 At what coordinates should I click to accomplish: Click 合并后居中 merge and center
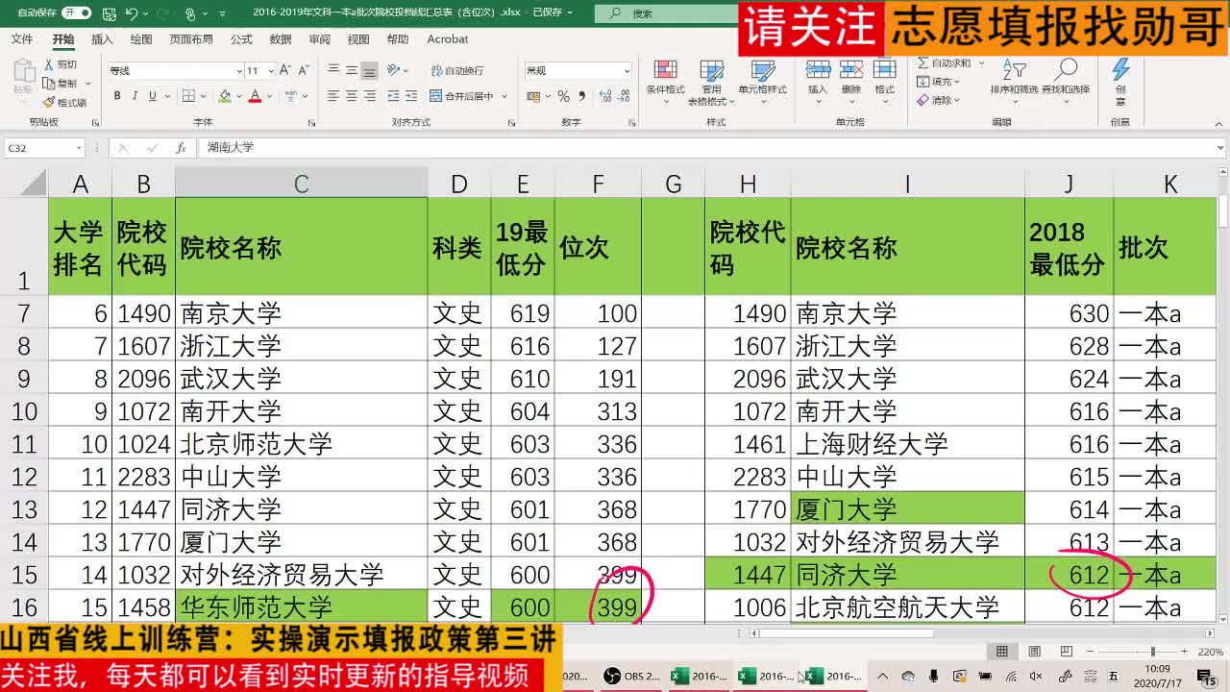click(x=466, y=96)
